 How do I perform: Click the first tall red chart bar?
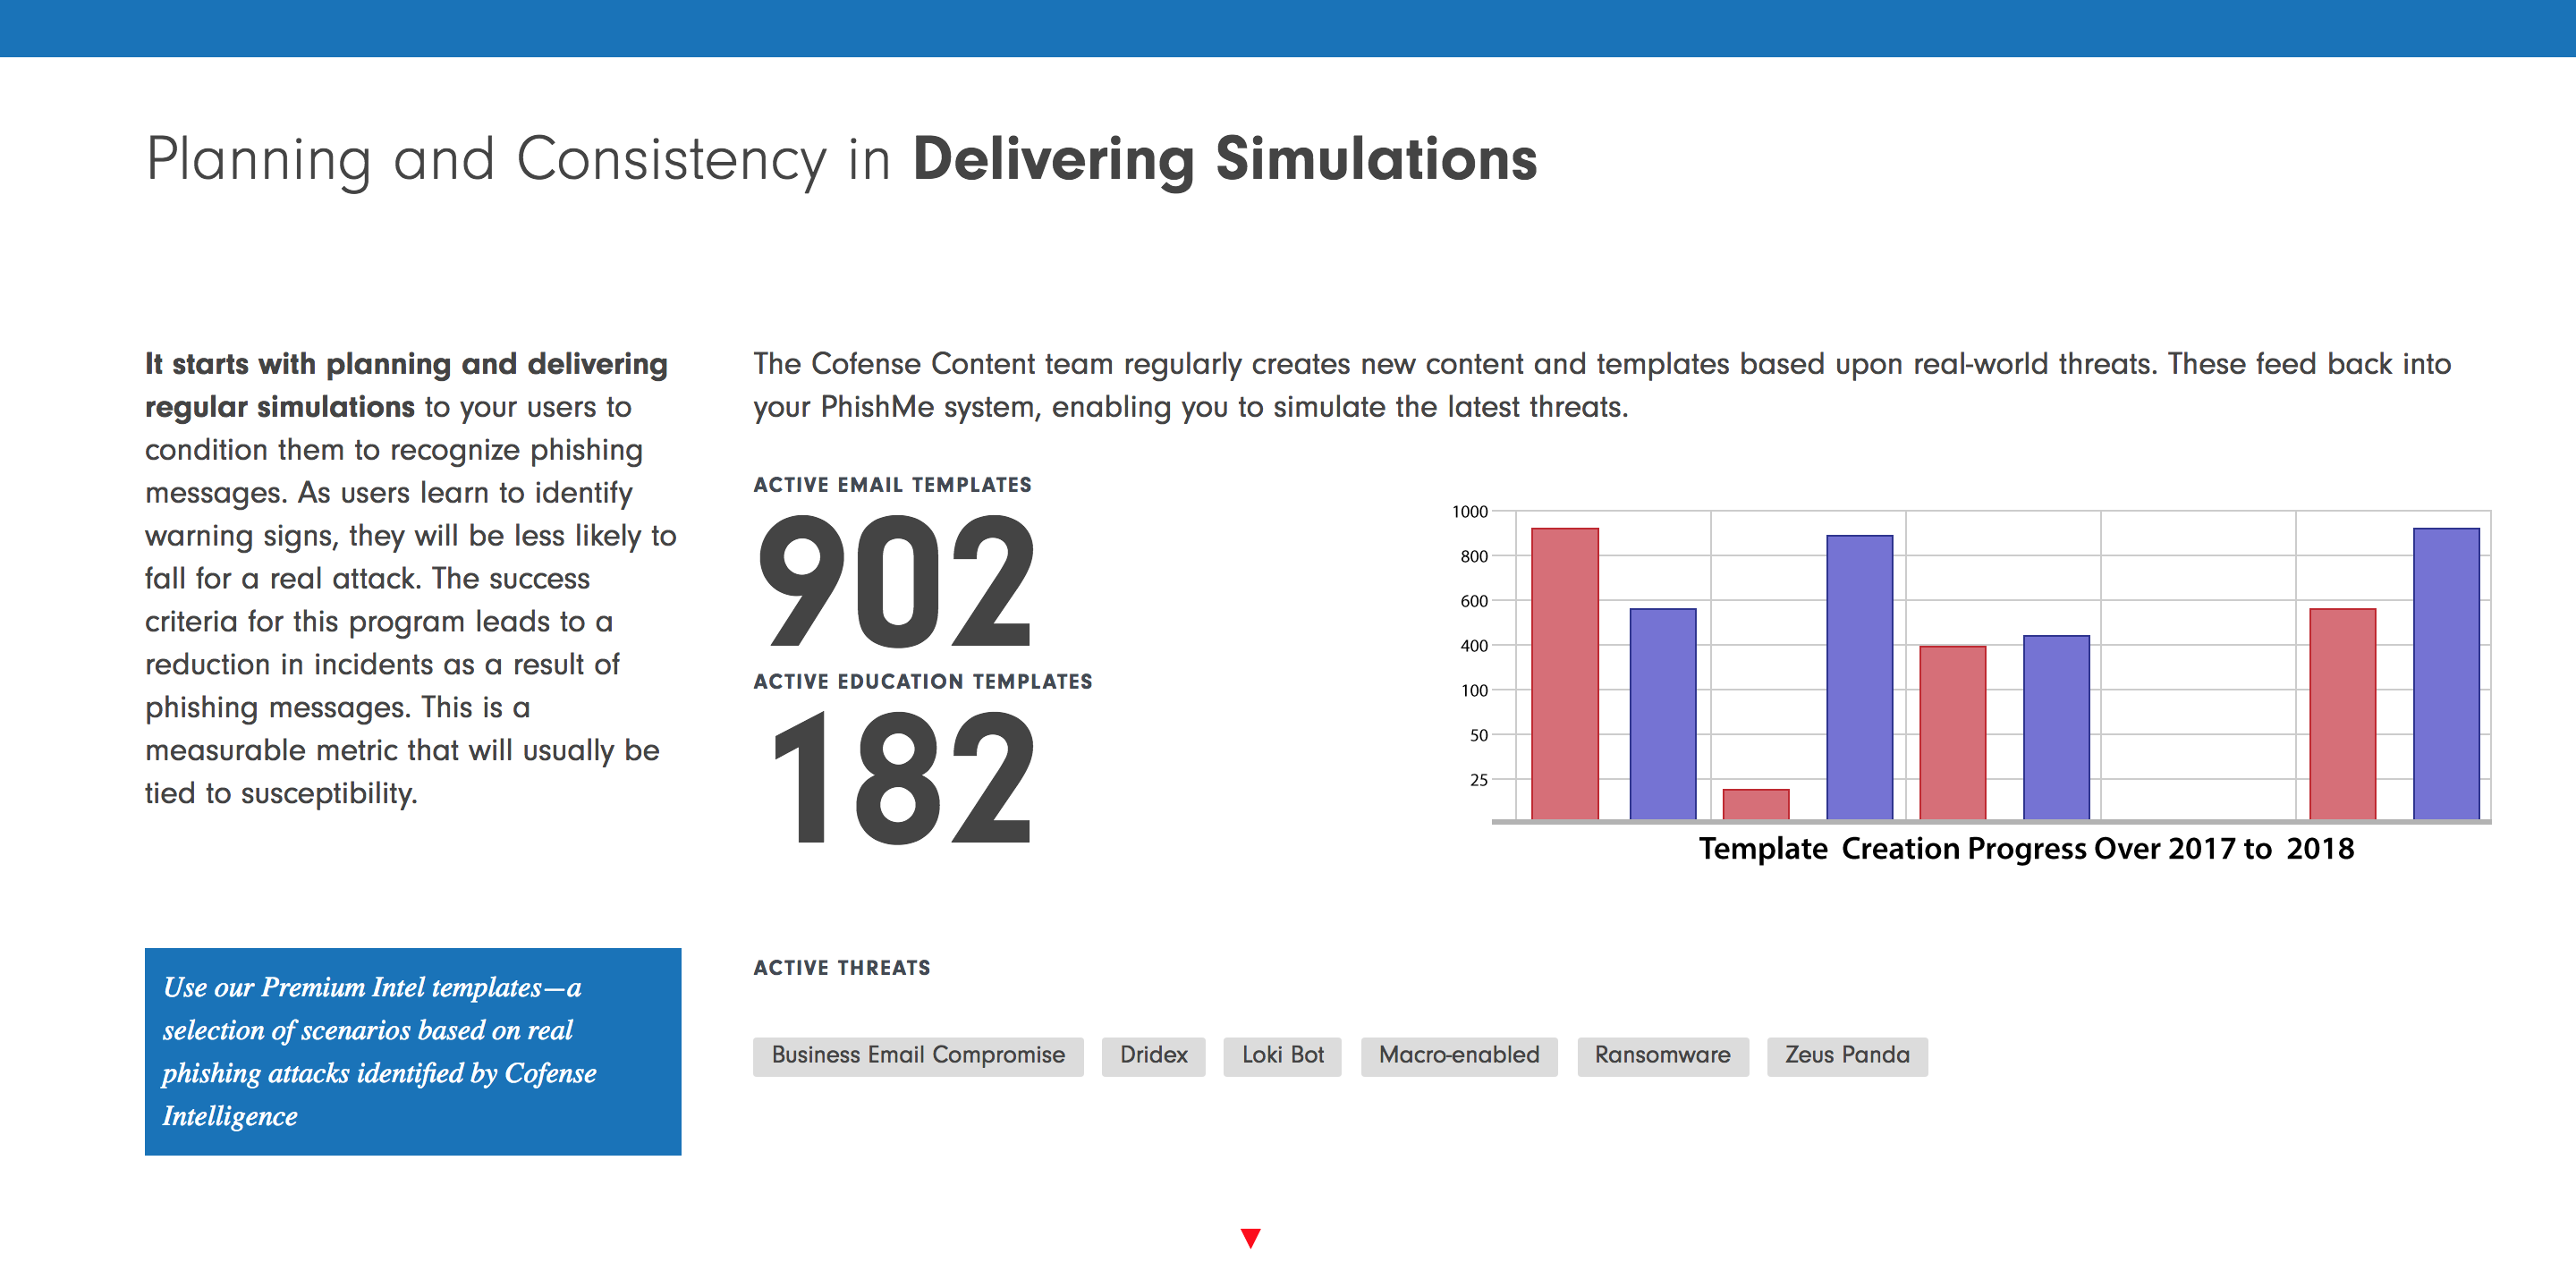point(1564,673)
